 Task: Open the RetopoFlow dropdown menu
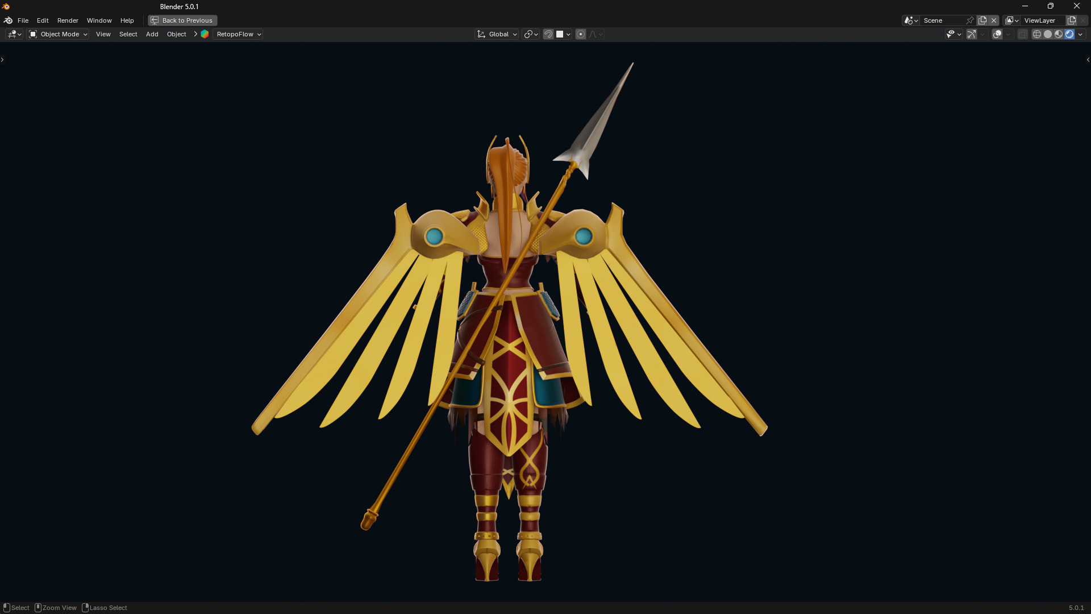[239, 34]
